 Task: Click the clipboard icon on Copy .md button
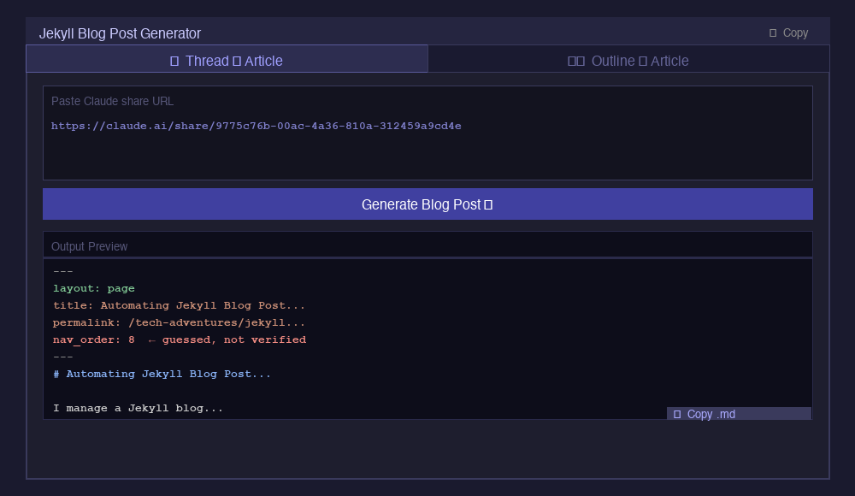(677, 414)
